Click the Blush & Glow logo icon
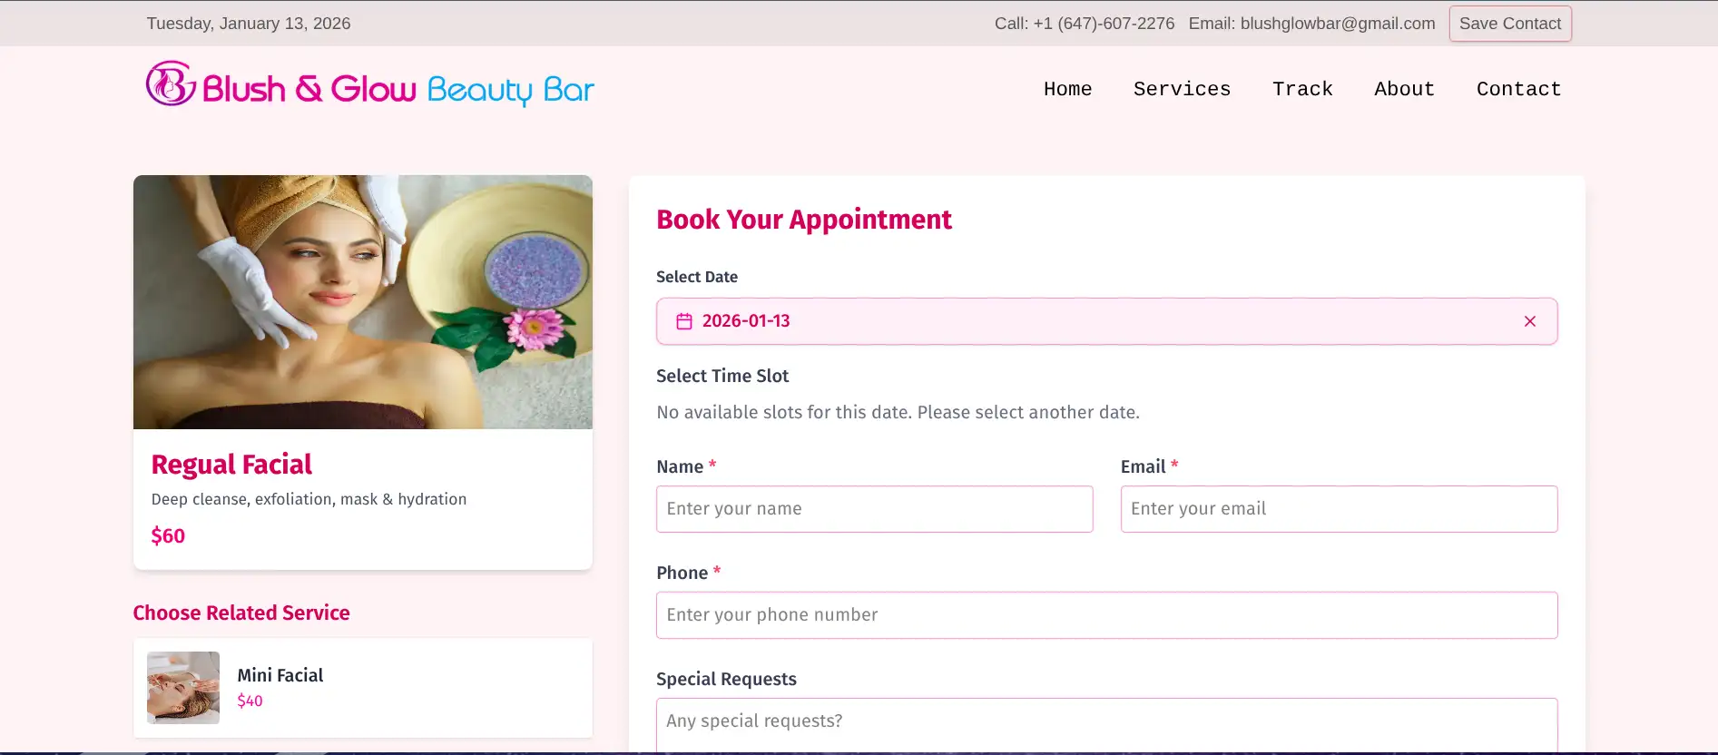 (171, 84)
